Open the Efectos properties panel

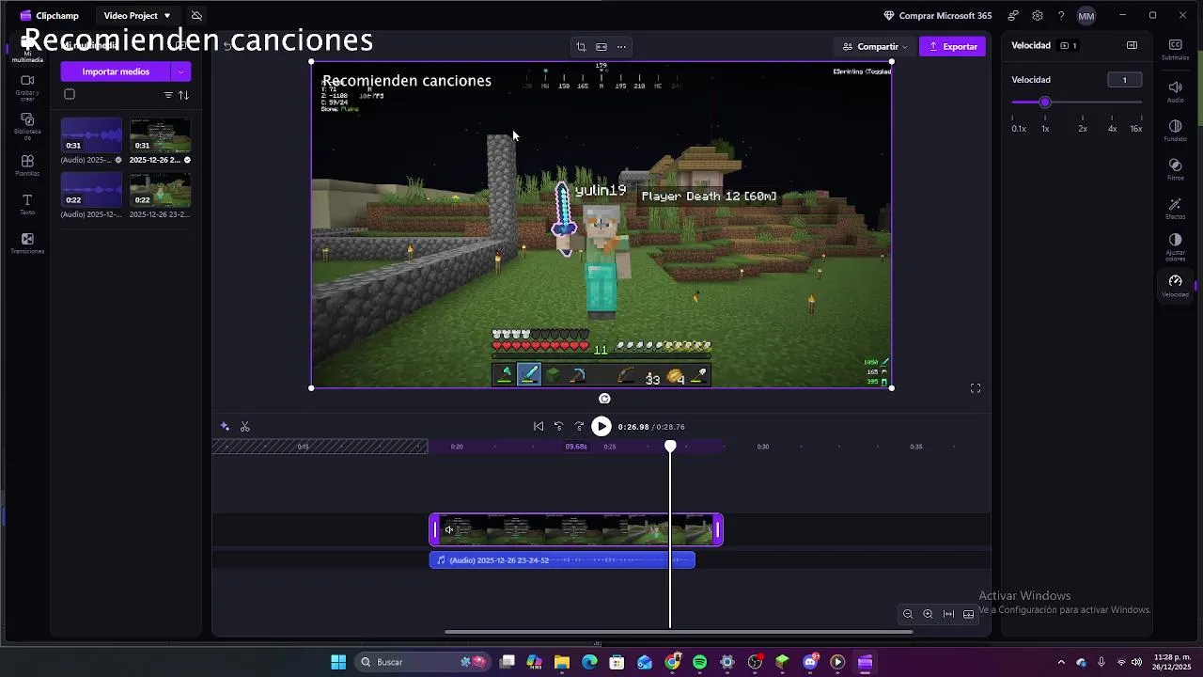coord(1175,209)
